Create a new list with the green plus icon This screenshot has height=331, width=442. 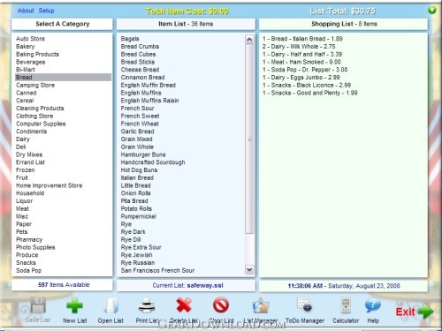click(74, 305)
